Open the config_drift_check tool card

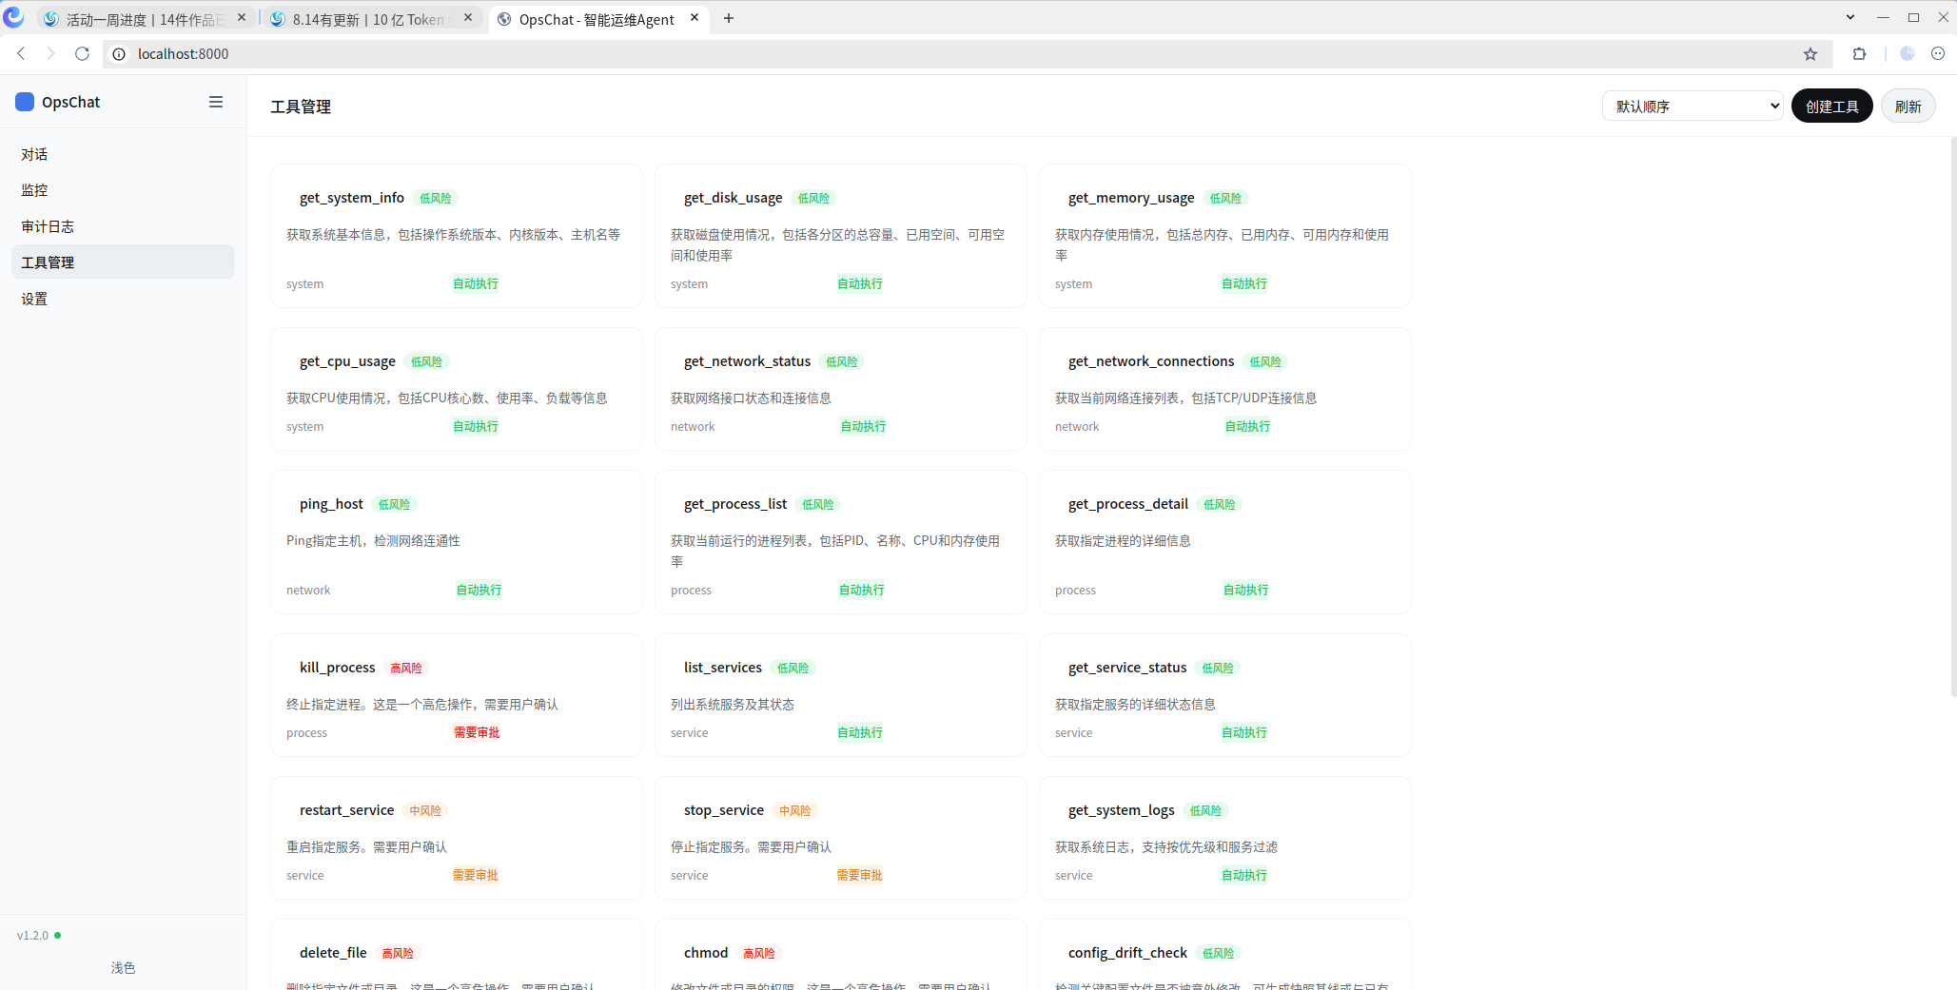point(1225,955)
